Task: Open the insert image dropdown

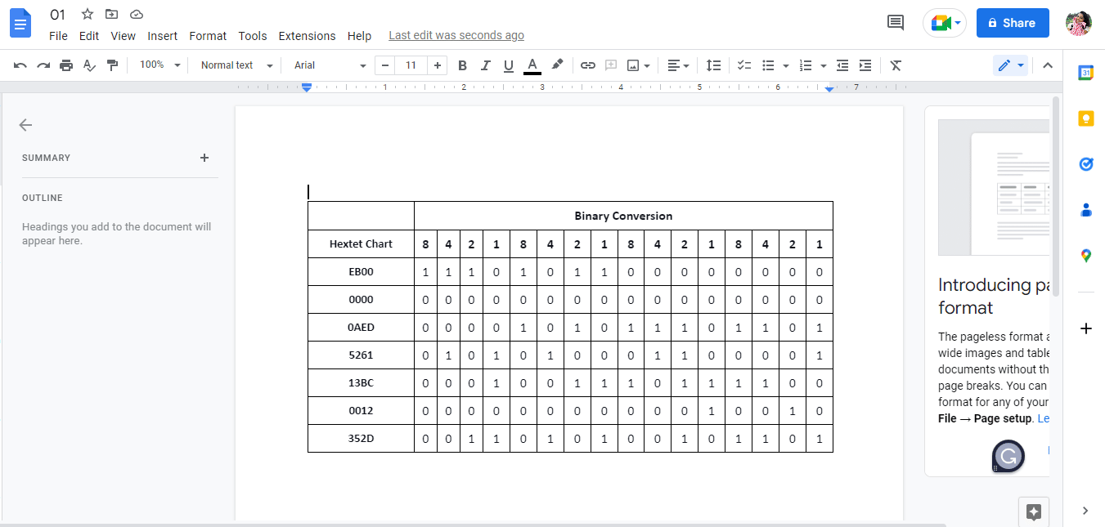Action: [x=638, y=65]
